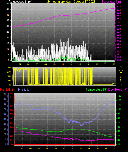Click rainfall axis value 0.5
Image resolution: width=128 pixels, height=152 pixels.
click(11, 123)
